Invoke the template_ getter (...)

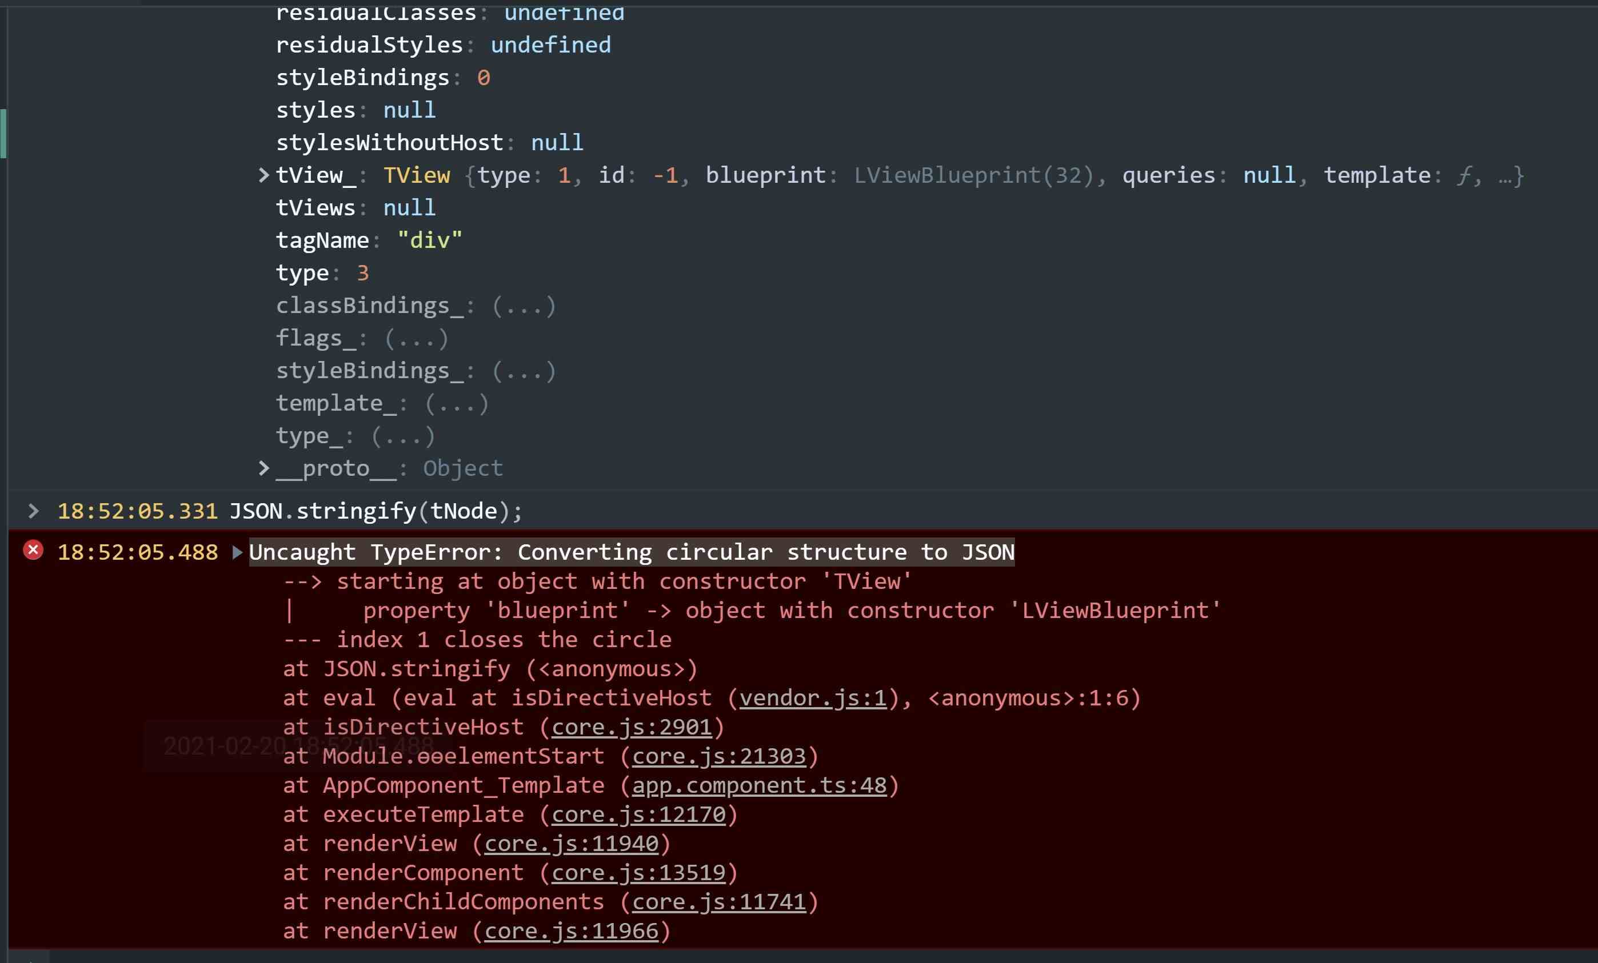(457, 404)
